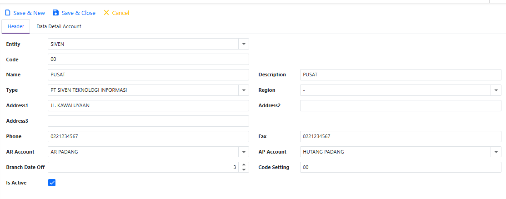Expand the Region dropdown arrow
Screen dimensions: 506x199
(x=496, y=90)
